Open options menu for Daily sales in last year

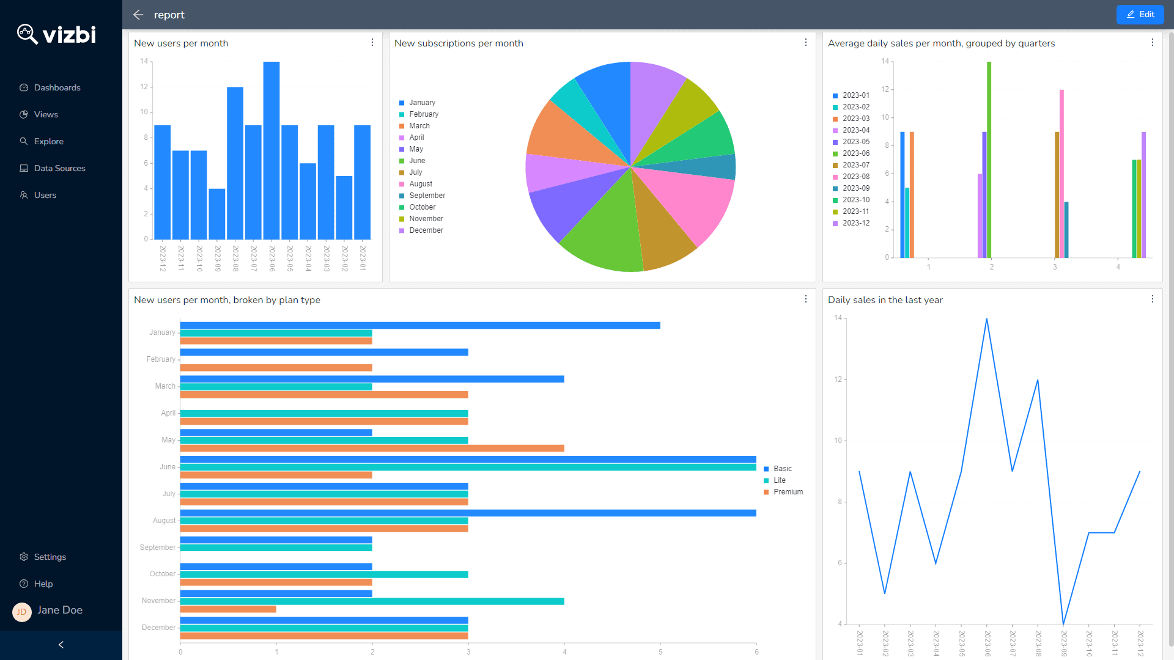[x=1153, y=299]
